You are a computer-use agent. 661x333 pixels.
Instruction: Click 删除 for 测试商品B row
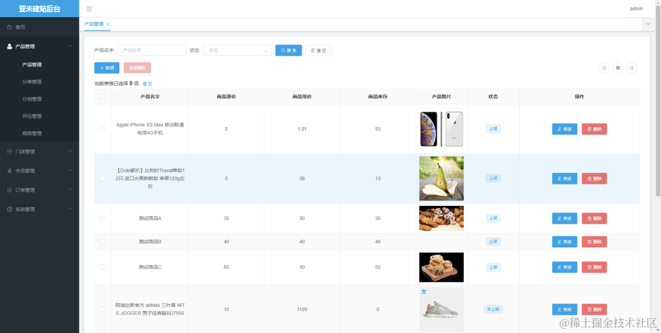[x=594, y=241]
